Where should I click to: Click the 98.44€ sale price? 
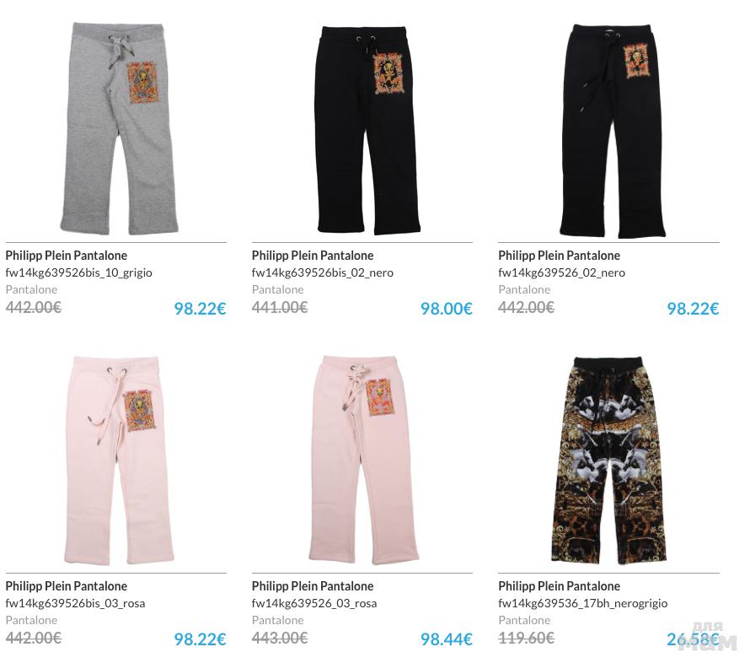click(x=447, y=639)
